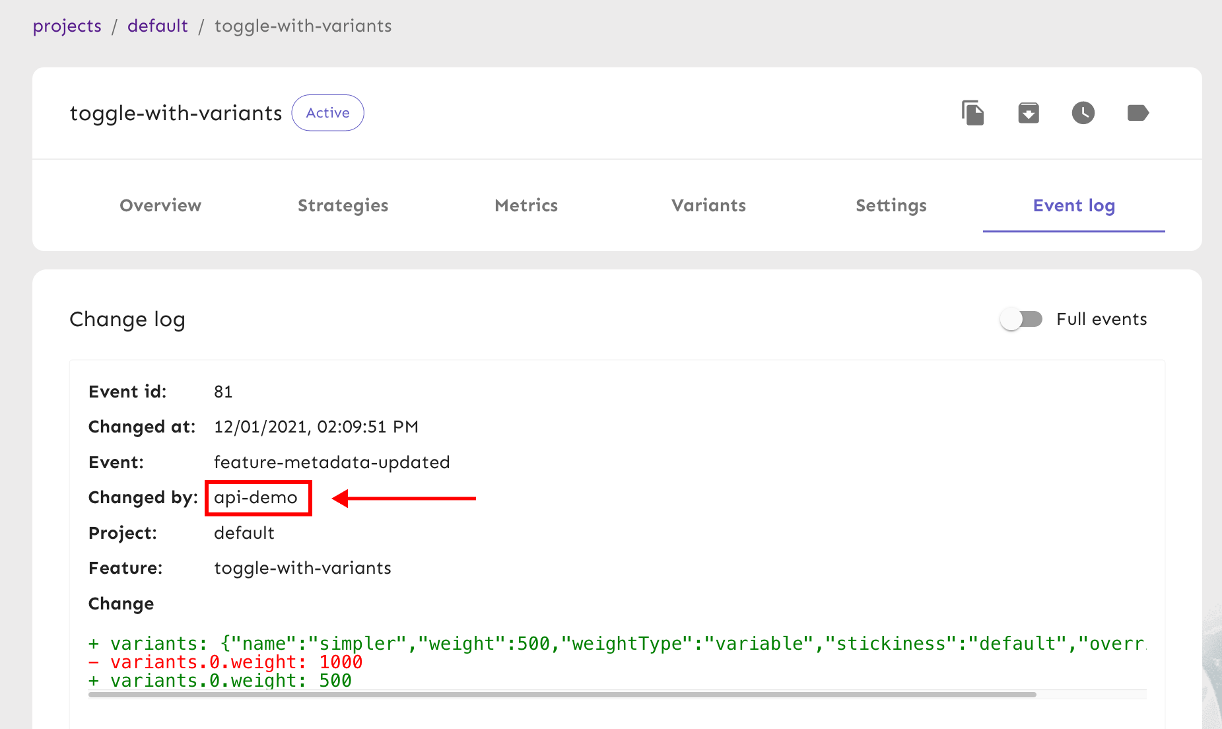Enable the Full events switch
This screenshot has width=1222, height=729.
(x=1021, y=320)
